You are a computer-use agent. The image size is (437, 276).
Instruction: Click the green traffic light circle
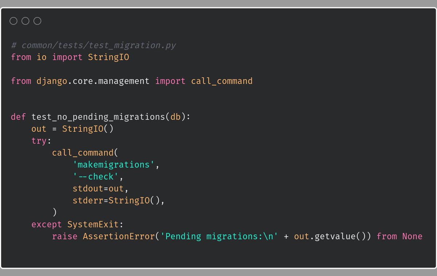pyautogui.click(x=37, y=21)
